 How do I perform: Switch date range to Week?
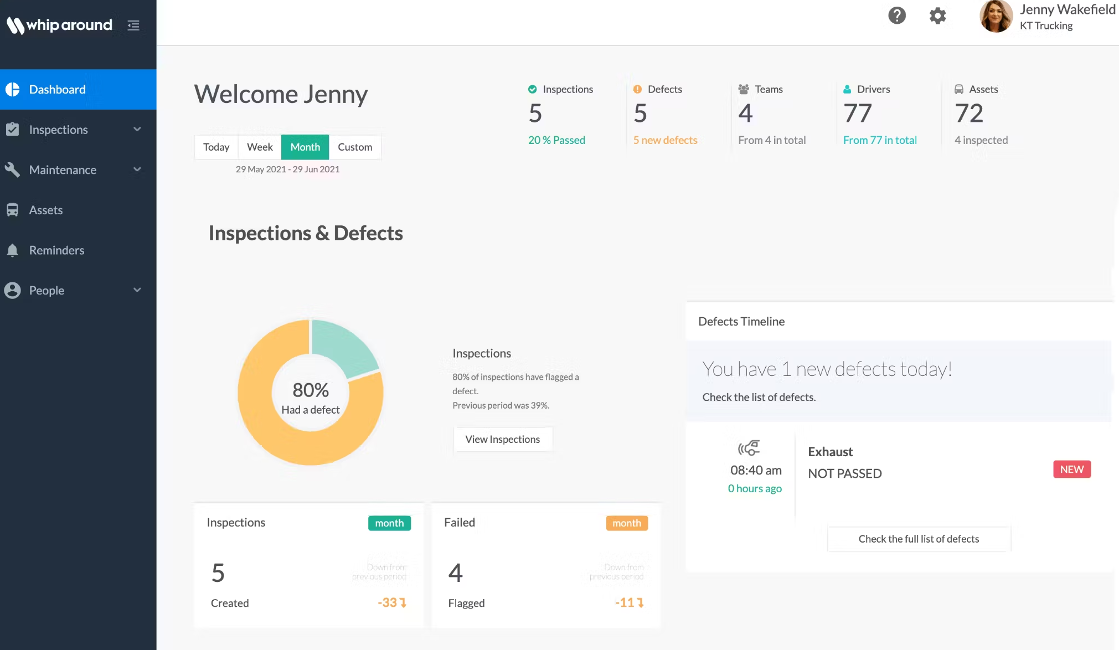pos(260,147)
